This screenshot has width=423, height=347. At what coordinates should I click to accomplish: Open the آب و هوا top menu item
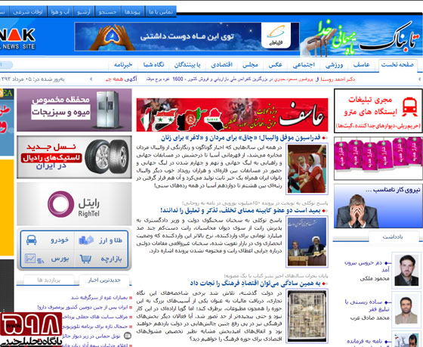(x=60, y=12)
